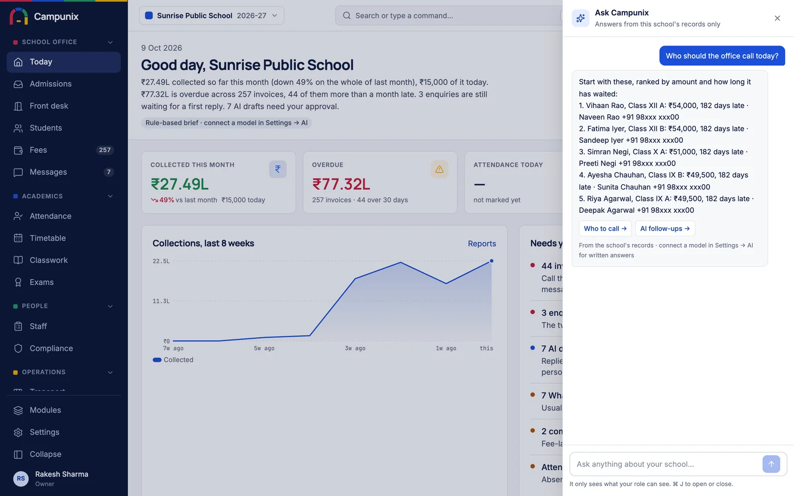Open the Sunrise Public School year dropdown
The height and width of the screenshot is (496, 794).
coord(212,15)
